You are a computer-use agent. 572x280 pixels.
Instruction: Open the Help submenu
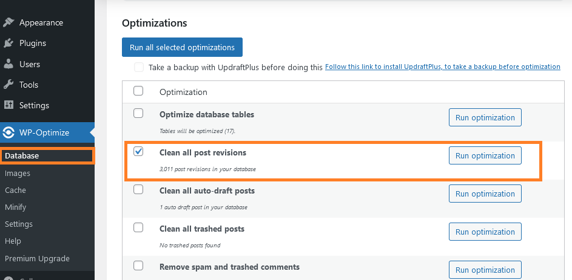(13, 241)
